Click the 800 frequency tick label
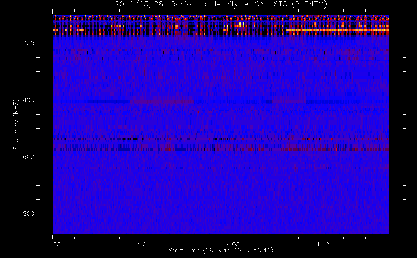The image size is (417, 258). coord(28,214)
